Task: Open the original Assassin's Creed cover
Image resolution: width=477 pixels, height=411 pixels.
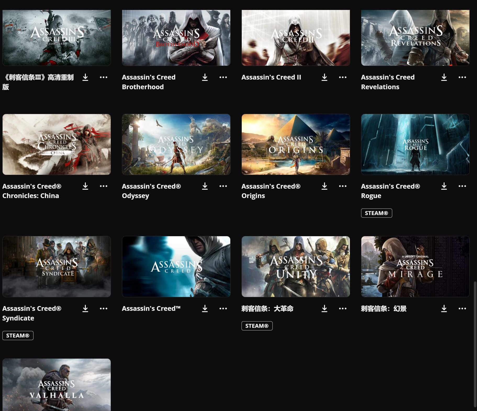Action: [x=176, y=267]
